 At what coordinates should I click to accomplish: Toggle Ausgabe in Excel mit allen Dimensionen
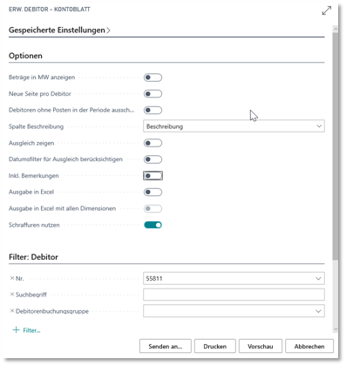153,208
